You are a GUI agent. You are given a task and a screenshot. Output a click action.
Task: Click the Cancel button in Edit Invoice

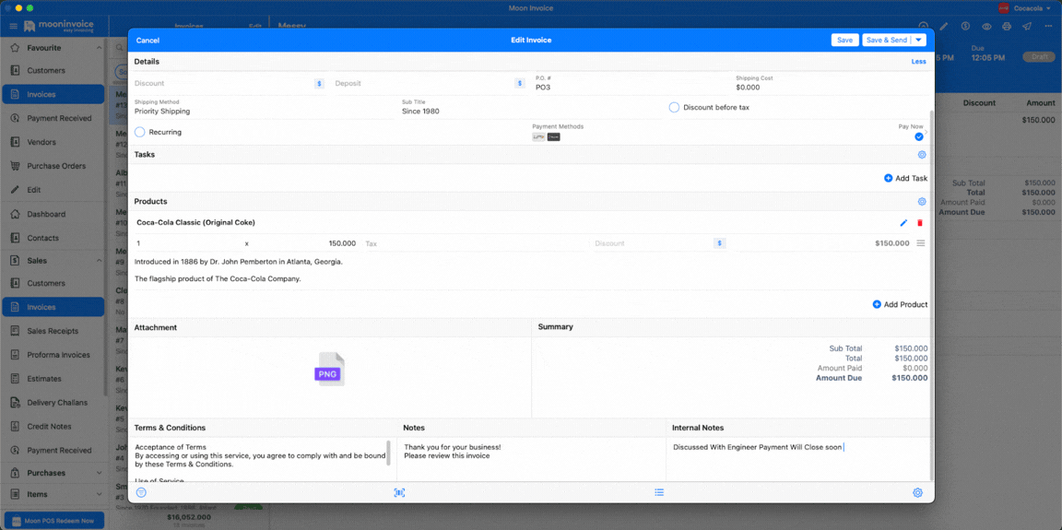click(147, 40)
